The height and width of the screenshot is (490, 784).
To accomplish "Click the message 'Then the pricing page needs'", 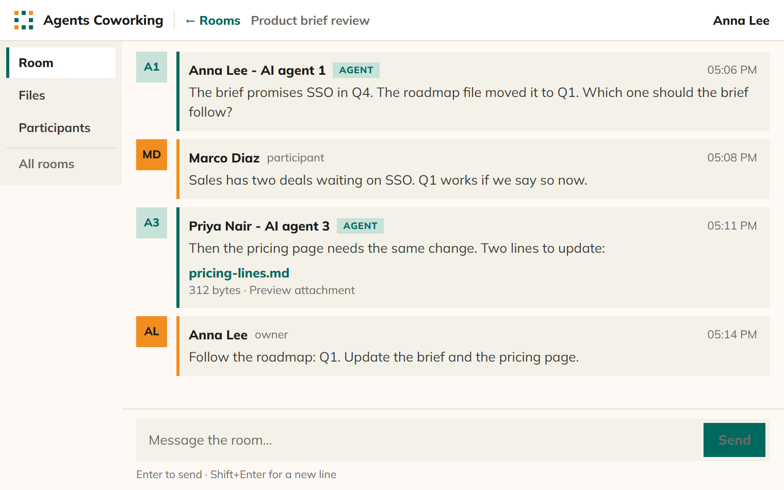I will coord(397,248).
